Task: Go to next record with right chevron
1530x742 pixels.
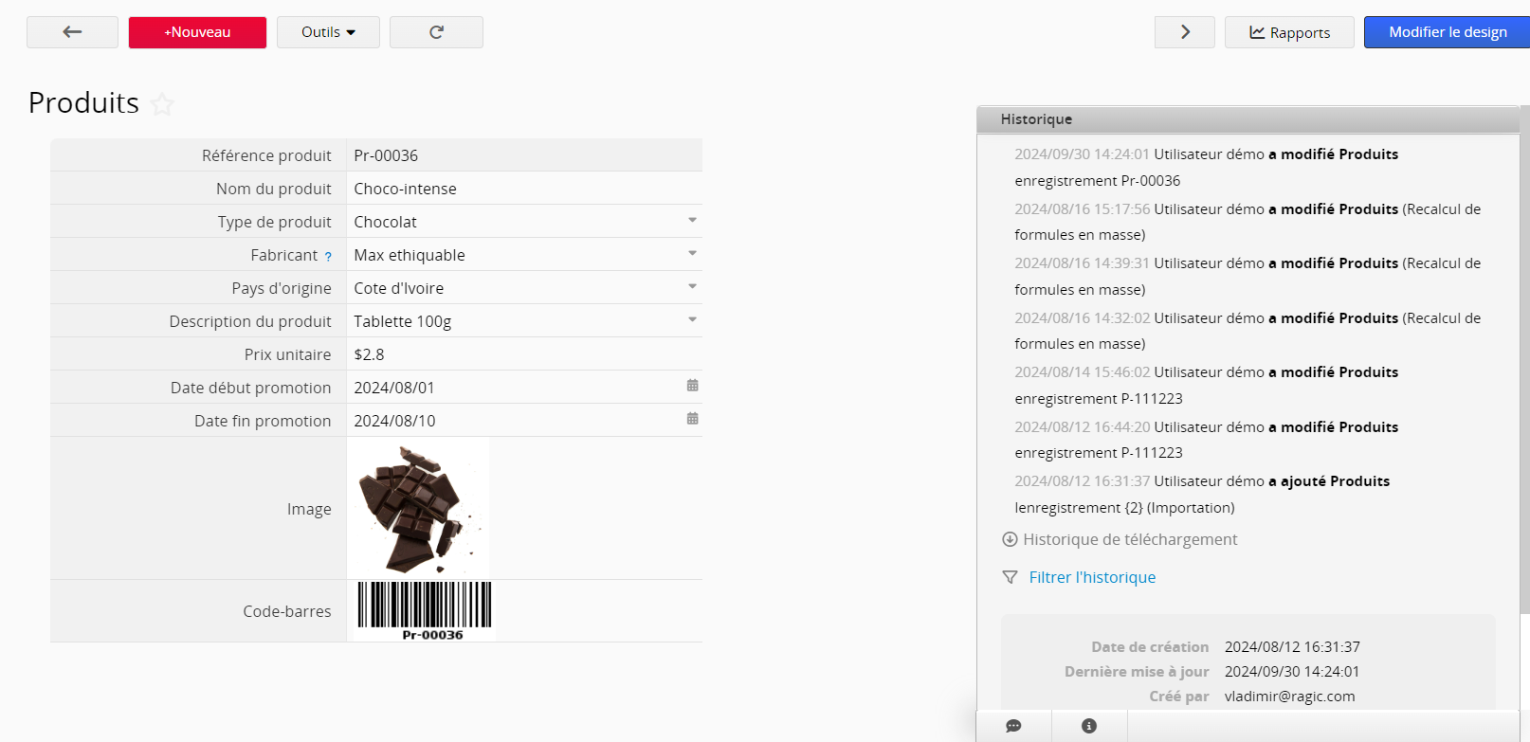Action: tap(1184, 32)
